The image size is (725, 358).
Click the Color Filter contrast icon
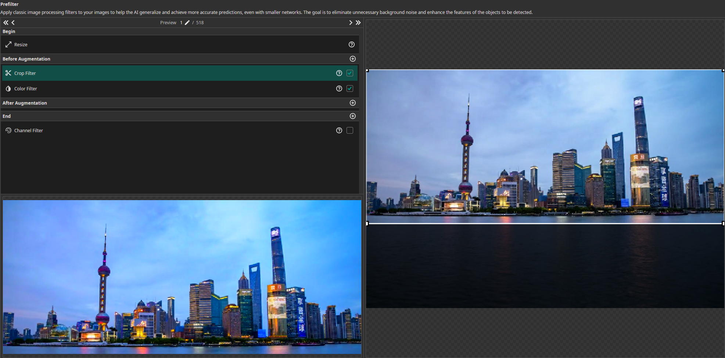8,88
